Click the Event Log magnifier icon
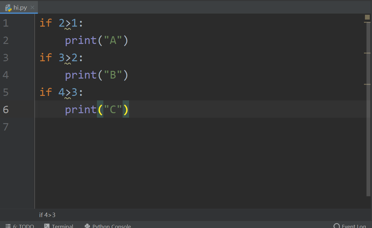The height and width of the screenshot is (228, 372). 336,226
